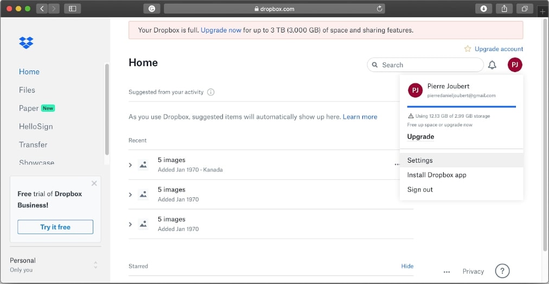Expand the second 5 images entry
The height and width of the screenshot is (284, 549).
pyautogui.click(x=130, y=195)
